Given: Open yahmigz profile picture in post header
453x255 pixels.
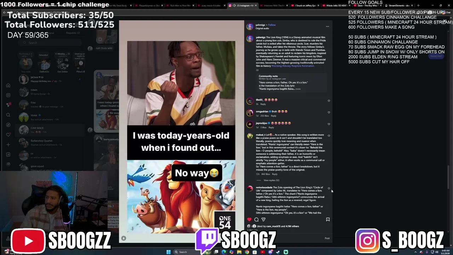Looking at the screenshot, I should [x=250, y=27].
